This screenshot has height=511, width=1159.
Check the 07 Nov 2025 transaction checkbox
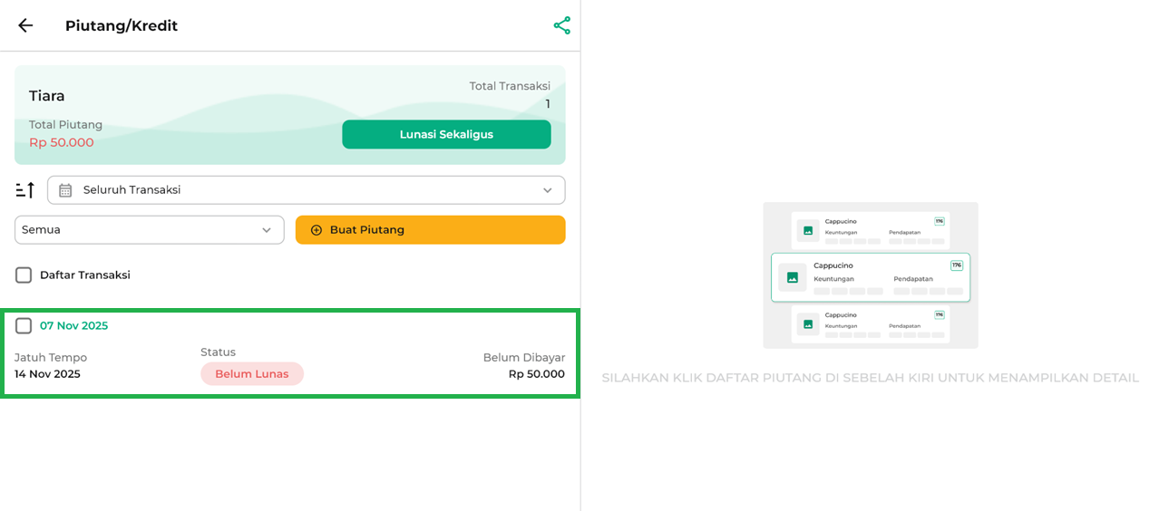point(24,325)
